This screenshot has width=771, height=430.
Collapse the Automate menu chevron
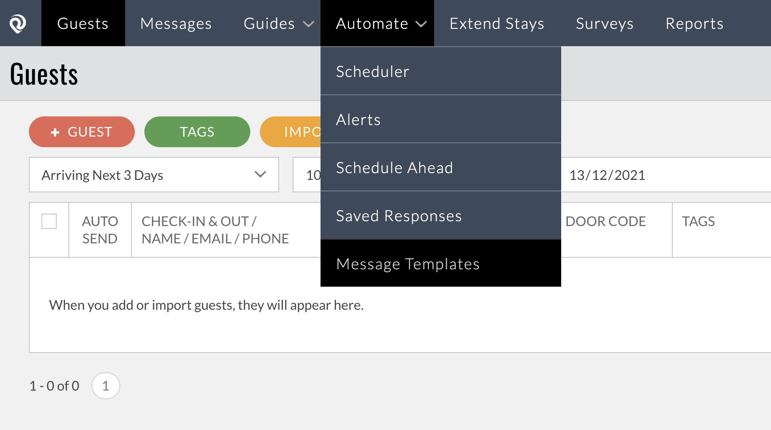(421, 24)
